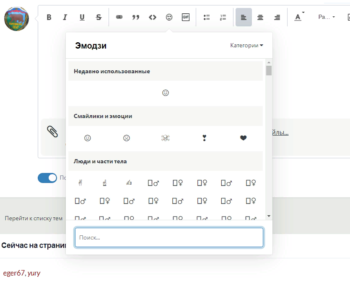Image resolution: width=350 pixels, height=286 pixels.
Task: Insert a quote block
Action: point(135,17)
